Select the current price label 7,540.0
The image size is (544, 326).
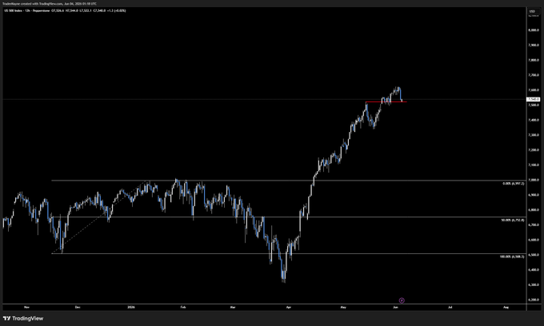[534, 99]
